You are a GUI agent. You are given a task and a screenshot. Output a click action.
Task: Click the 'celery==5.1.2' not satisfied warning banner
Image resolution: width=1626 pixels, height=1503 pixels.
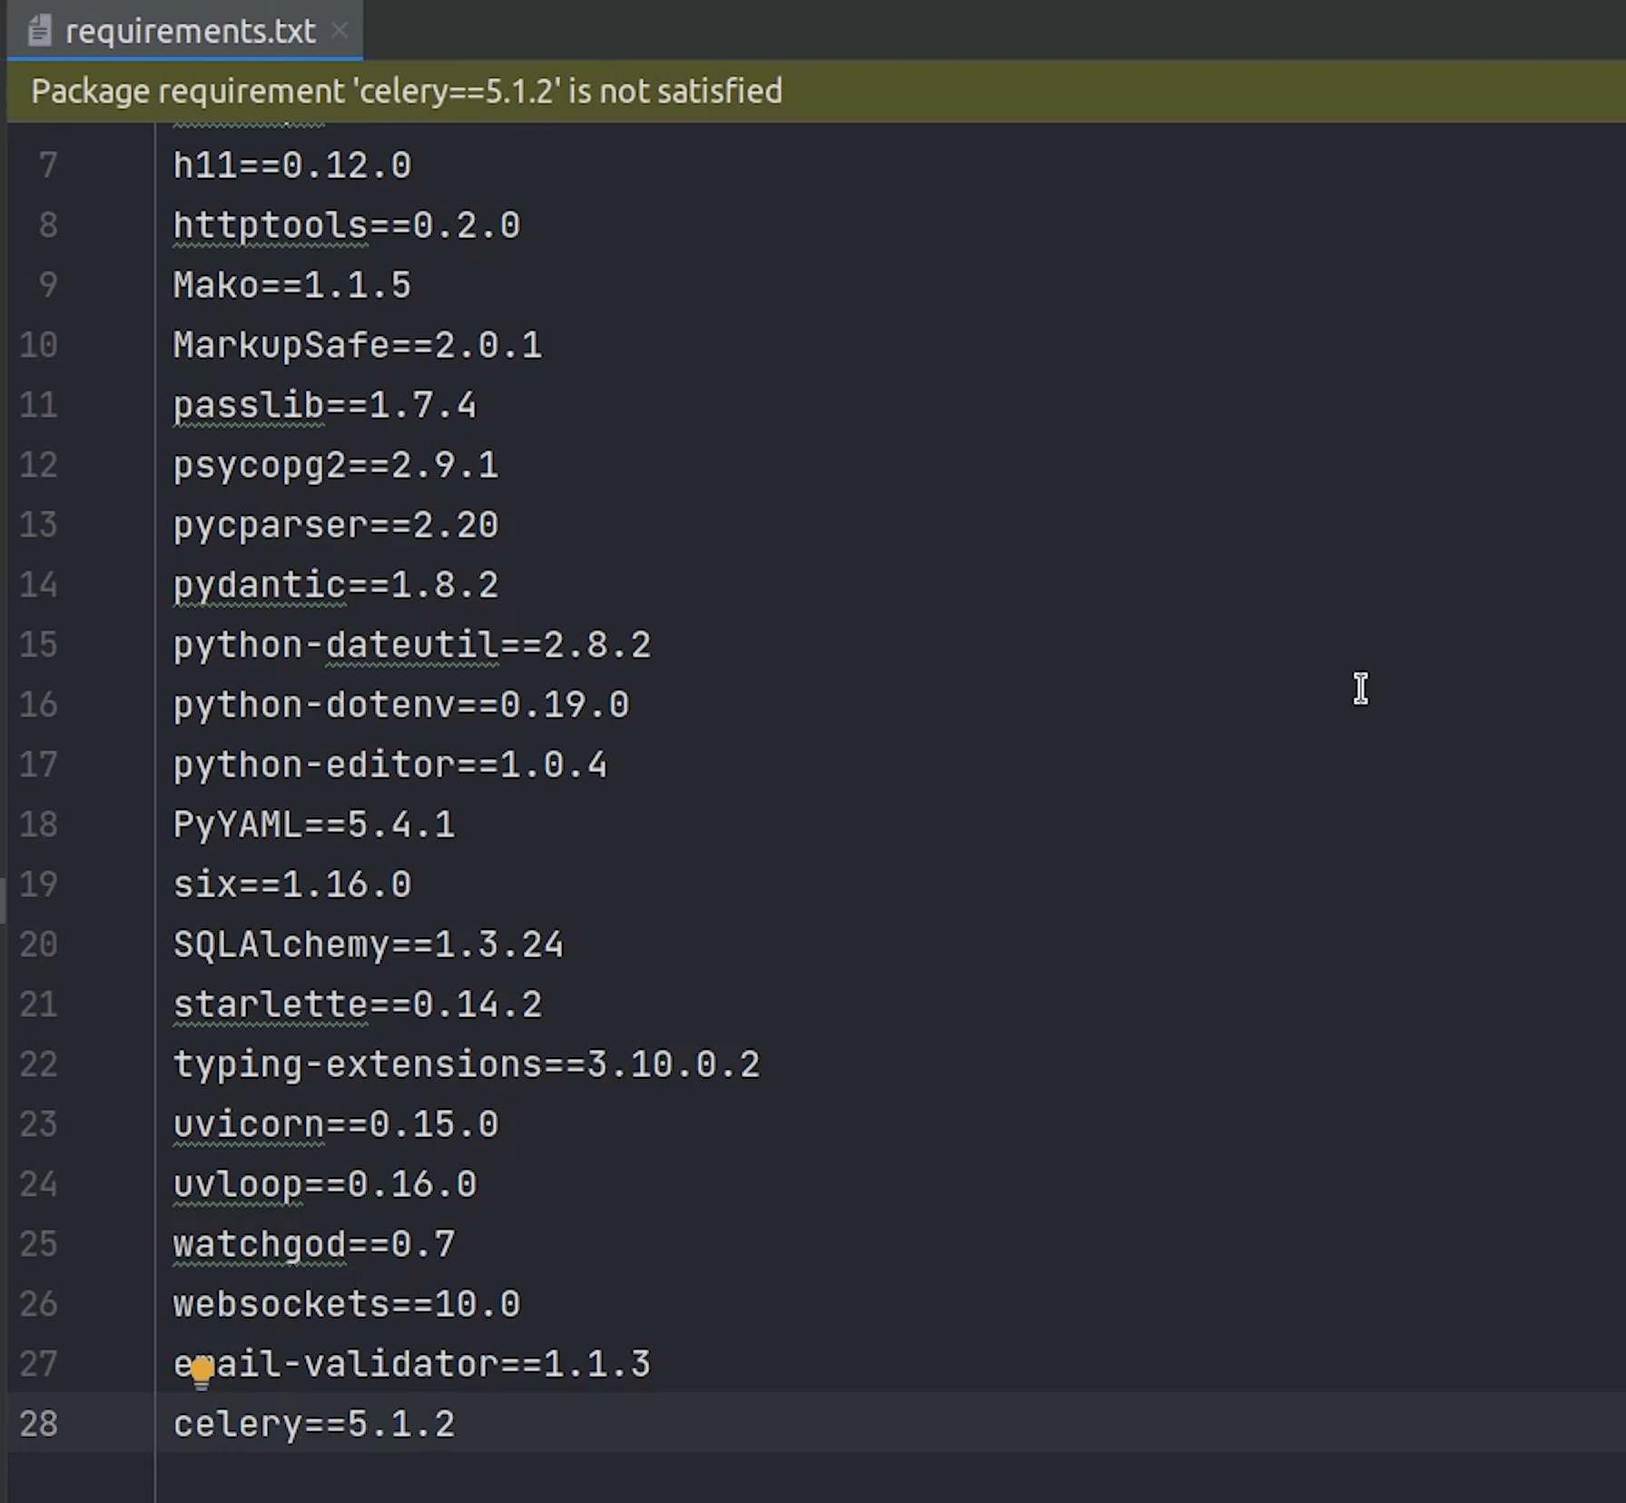(x=406, y=92)
